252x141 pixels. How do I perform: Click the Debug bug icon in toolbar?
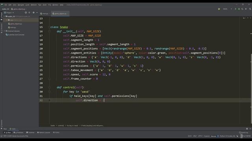click(239, 9)
